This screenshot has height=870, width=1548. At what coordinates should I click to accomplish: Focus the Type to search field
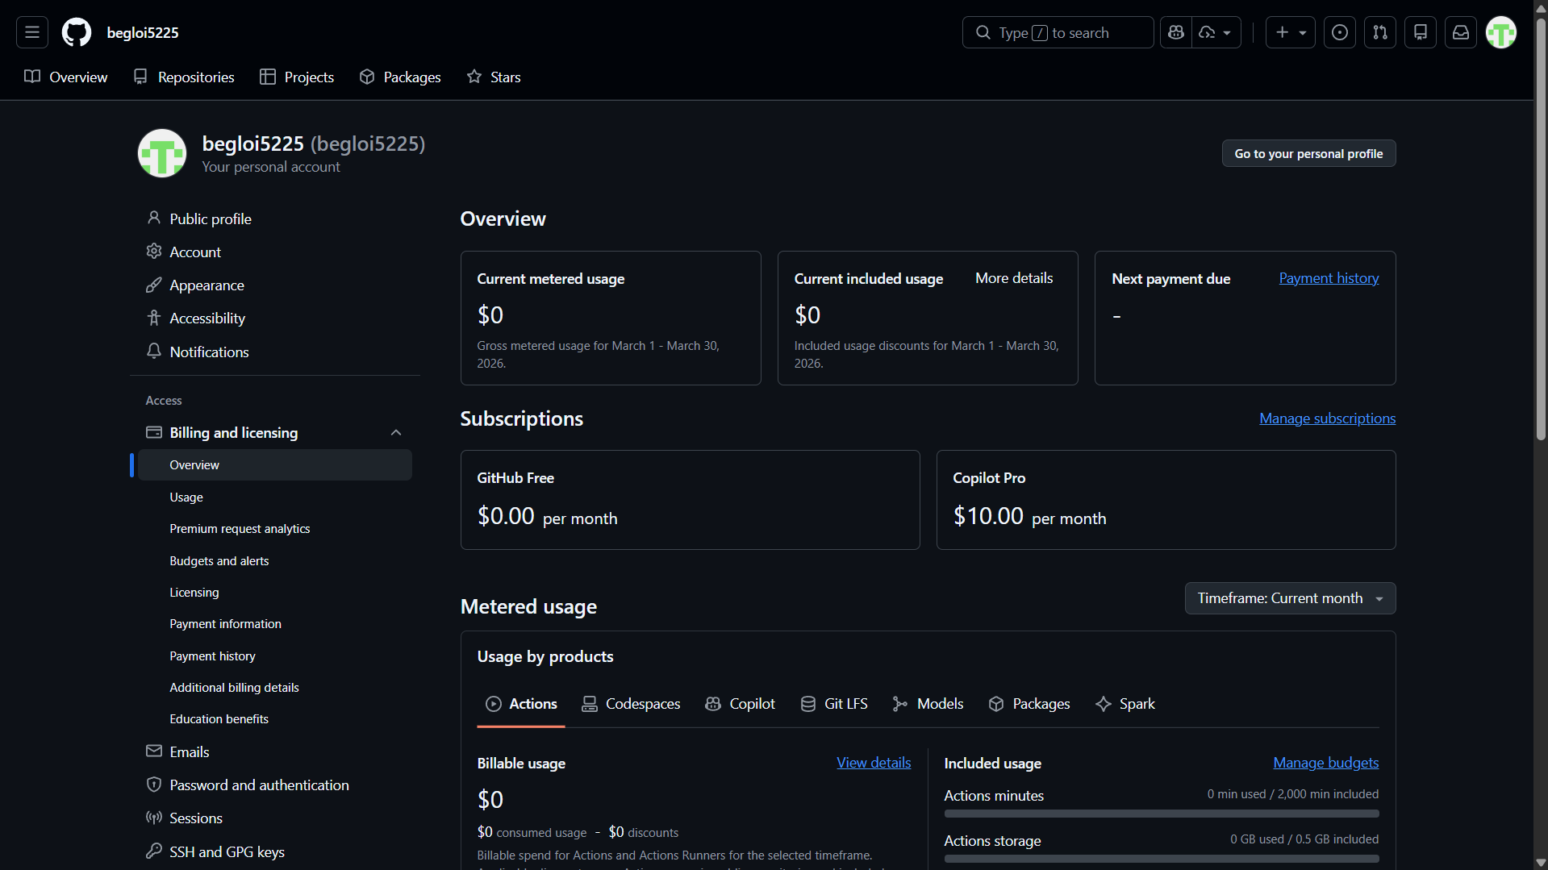click(x=1057, y=32)
